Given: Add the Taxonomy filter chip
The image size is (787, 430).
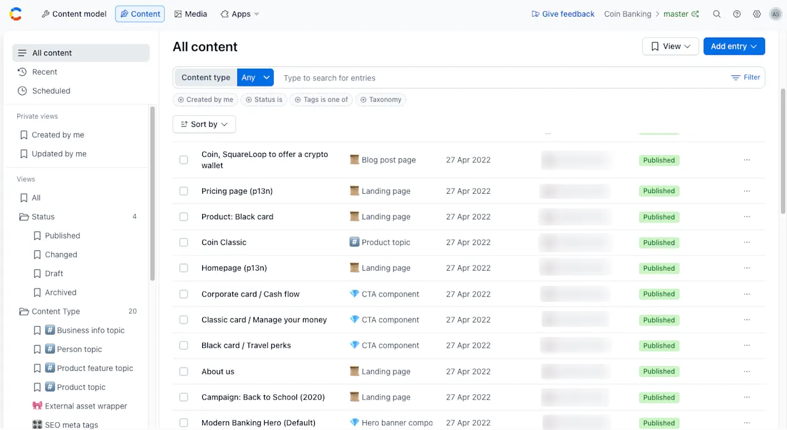Looking at the screenshot, I should click(380, 100).
